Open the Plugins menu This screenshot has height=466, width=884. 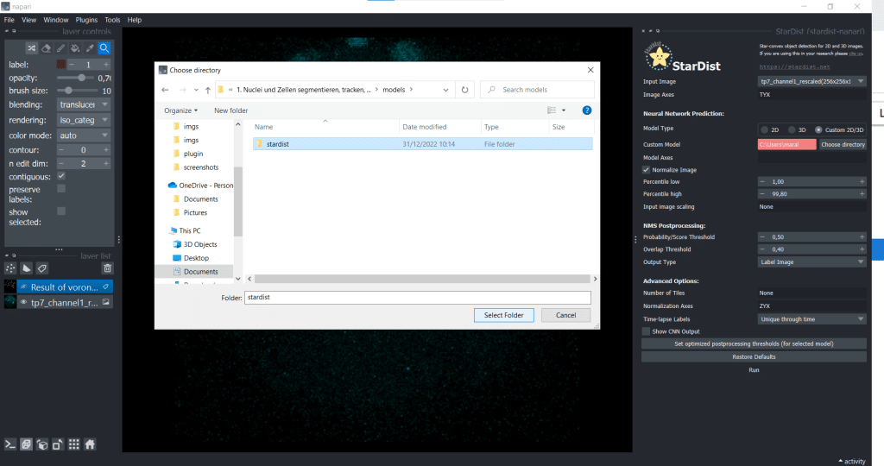pos(86,19)
